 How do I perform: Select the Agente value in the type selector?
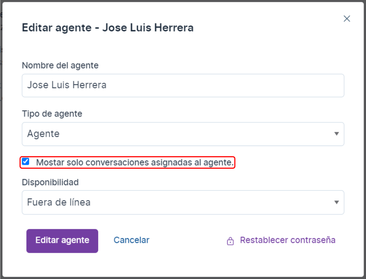[44, 134]
